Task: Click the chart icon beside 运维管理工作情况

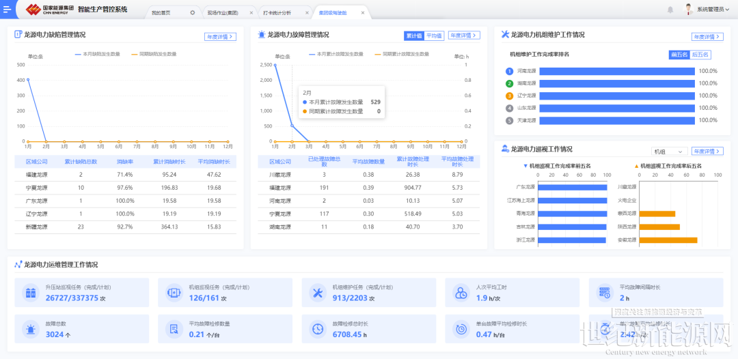Action: (18, 265)
